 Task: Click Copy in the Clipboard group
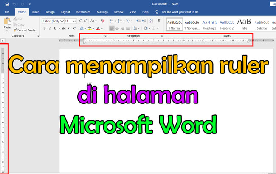click(x=19, y=24)
